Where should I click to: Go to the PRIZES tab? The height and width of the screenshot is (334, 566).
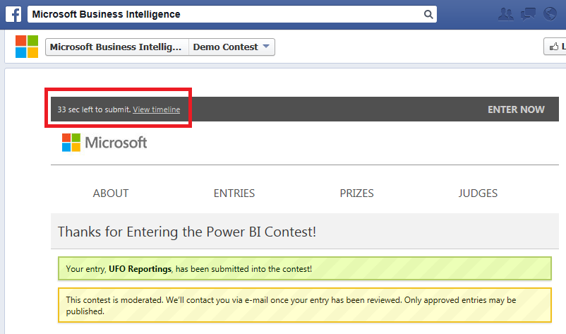pyautogui.click(x=356, y=193)
